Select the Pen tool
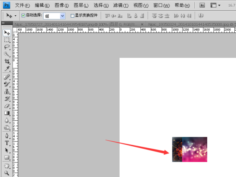 [7, 136]
